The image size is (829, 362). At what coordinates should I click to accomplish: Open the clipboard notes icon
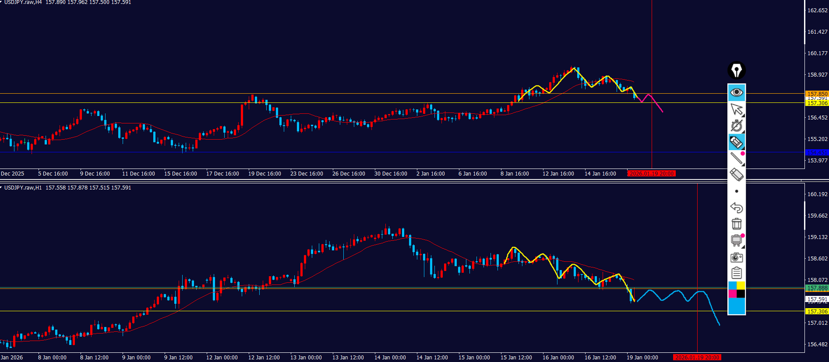pyautogui.click(x=737, y=273)
